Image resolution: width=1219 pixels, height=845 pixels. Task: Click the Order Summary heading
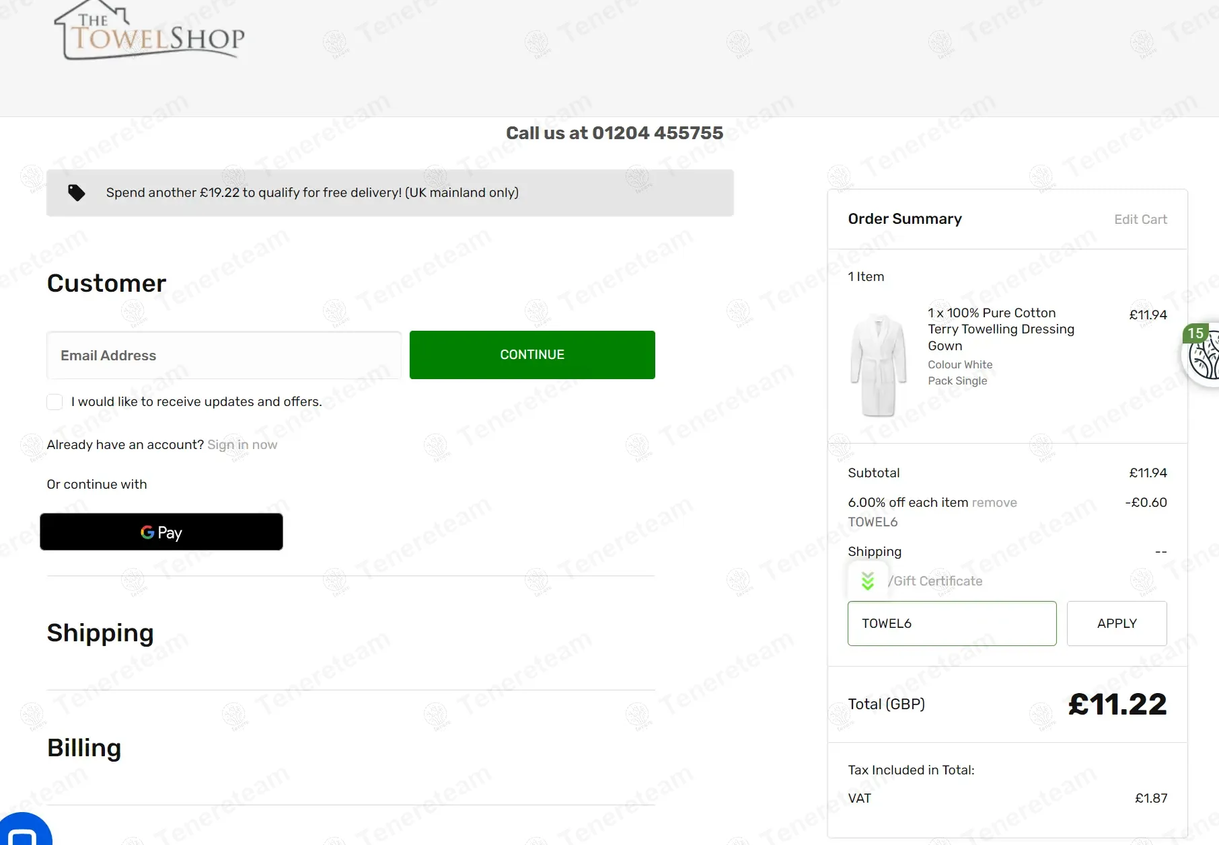pos(905,219)
